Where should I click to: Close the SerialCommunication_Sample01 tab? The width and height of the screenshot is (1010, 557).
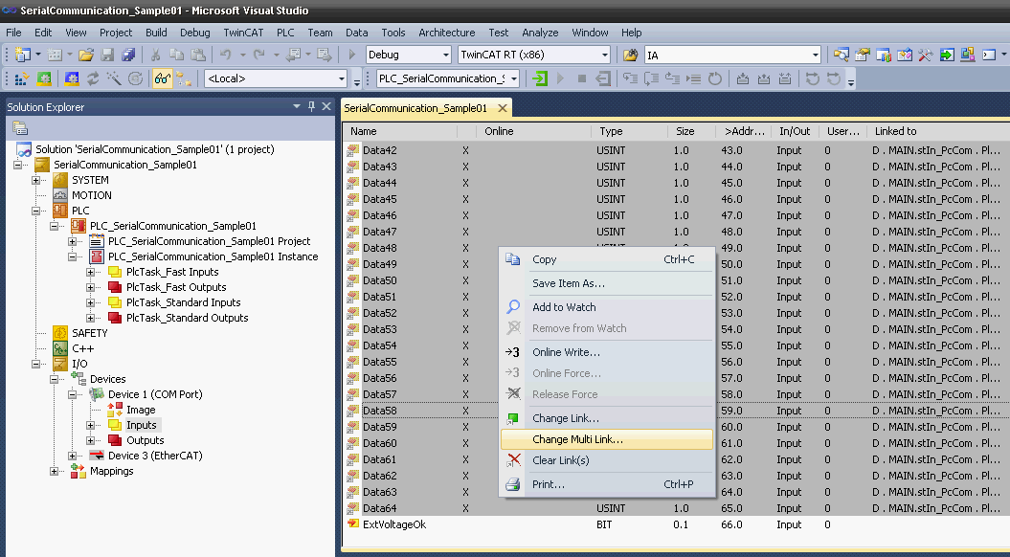pyautogui.click(x=503, y=108)
